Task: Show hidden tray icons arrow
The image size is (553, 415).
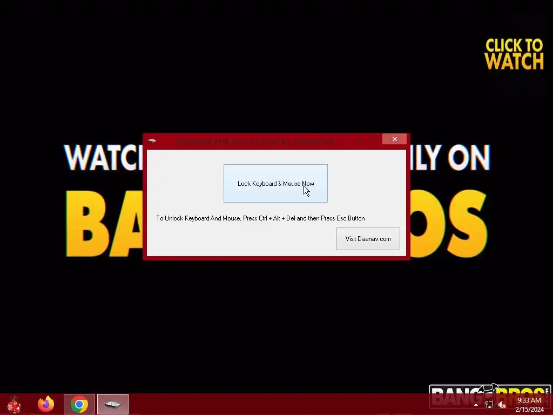Action: click(476, 404)
